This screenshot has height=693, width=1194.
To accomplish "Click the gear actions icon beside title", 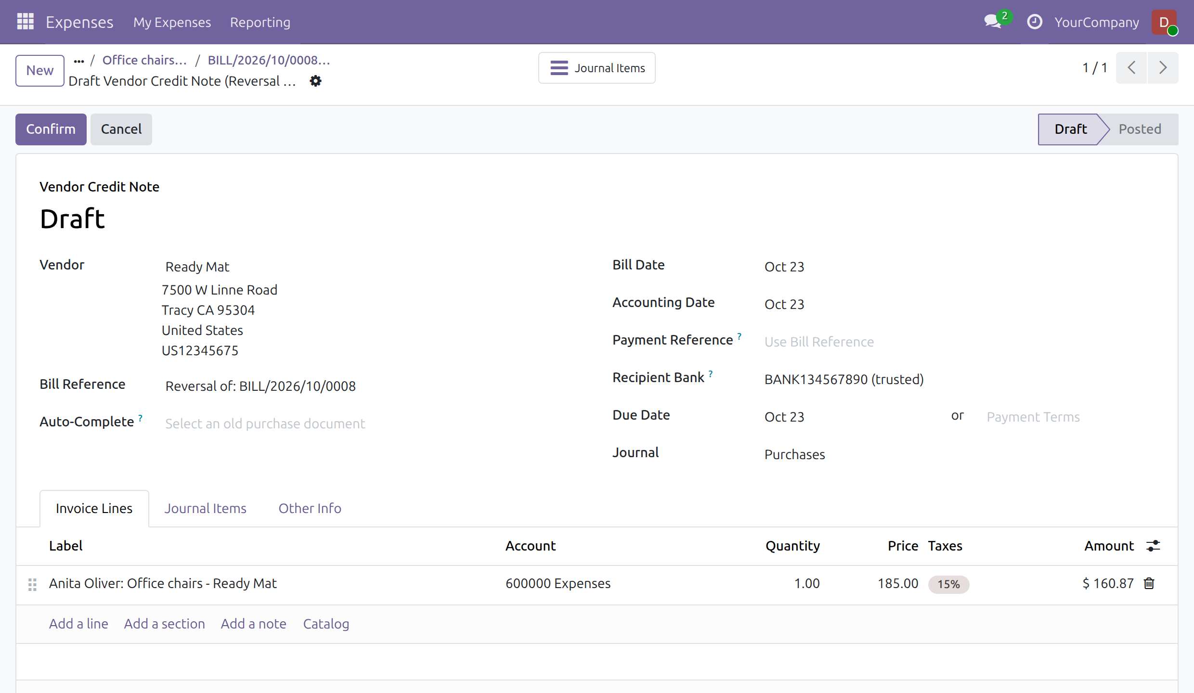I will click(x=315, y=81).
